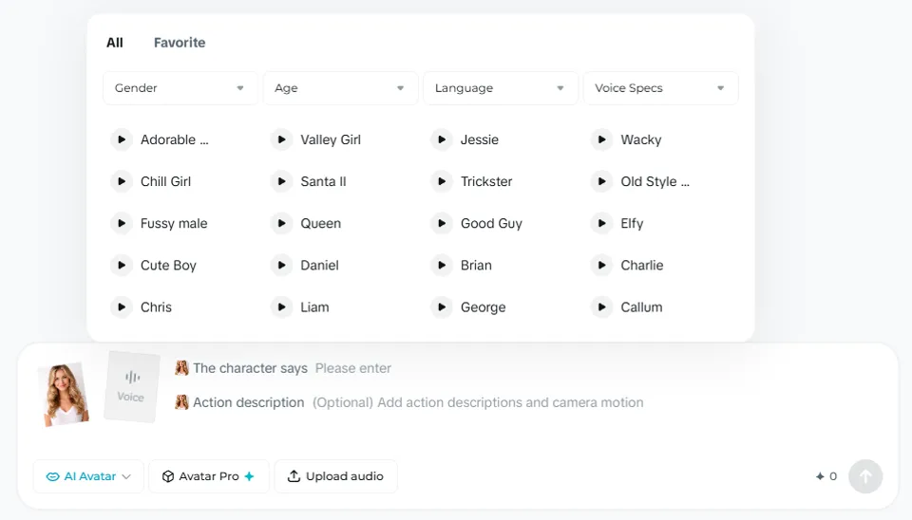912x520 pixels.
Task: Select the George voice name
Action: point(483,306)
